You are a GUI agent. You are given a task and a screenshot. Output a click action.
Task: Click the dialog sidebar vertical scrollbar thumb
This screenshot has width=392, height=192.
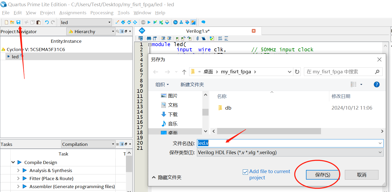pyautogui.click(x=205, y=112)
